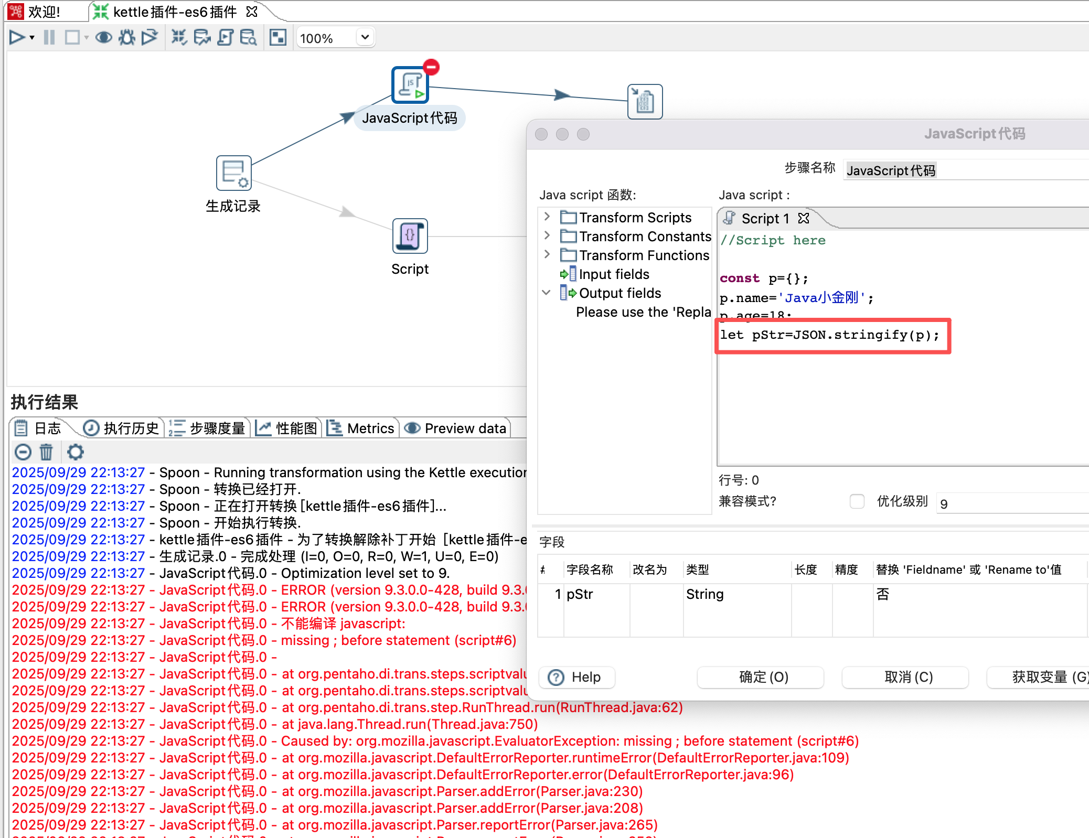Switch to the 步骤度量 tab
Viewport: 1089px width, 838px height.
point(208,428)
